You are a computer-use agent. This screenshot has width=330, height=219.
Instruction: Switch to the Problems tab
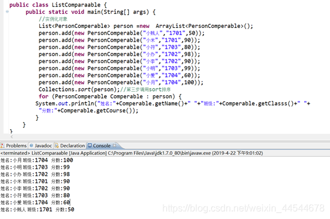point(14,146)
